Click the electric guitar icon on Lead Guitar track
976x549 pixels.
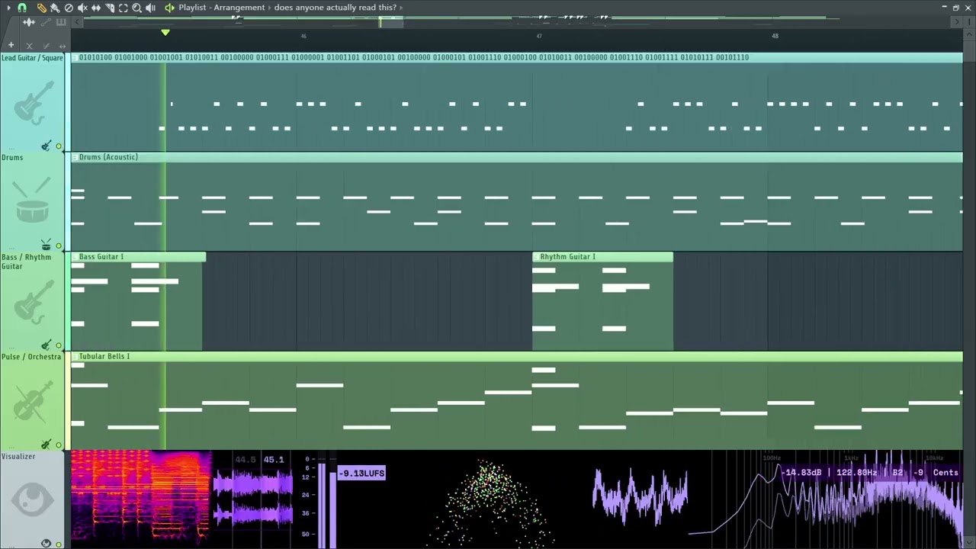34,102
